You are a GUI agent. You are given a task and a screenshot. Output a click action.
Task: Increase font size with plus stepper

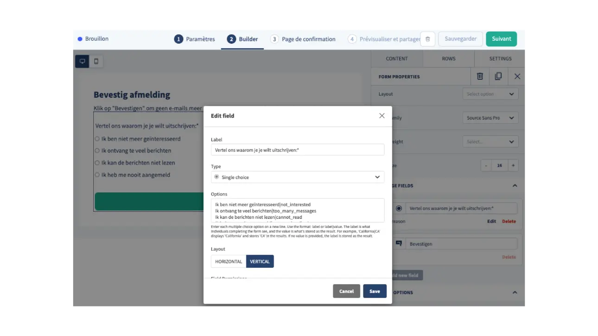(513, 165)
